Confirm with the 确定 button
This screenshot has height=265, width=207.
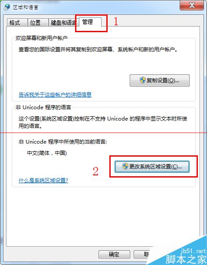coord(114,255)
